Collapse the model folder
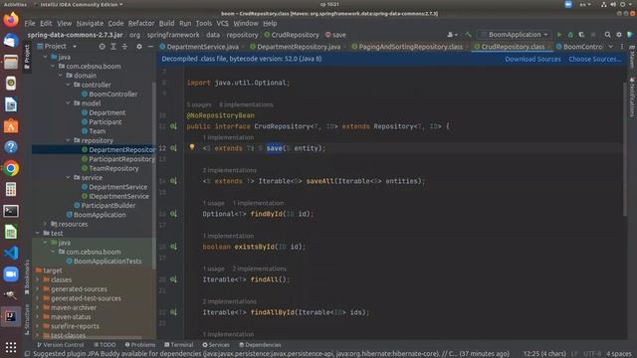The width and height of the screenshot is (637, 358). point(68,103)
